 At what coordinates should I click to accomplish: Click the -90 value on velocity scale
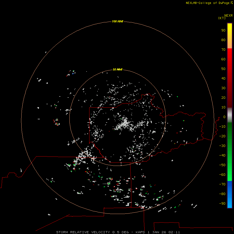pyautogui.click(x=222, y=203)
